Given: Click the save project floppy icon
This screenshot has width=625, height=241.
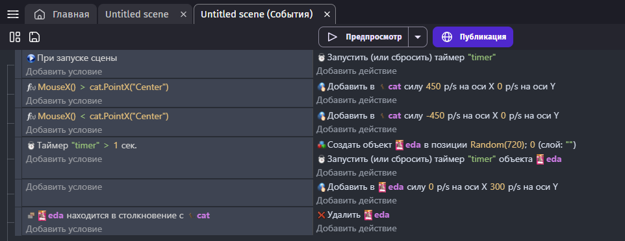Looking at the screenshot, I should pos(34,37).
